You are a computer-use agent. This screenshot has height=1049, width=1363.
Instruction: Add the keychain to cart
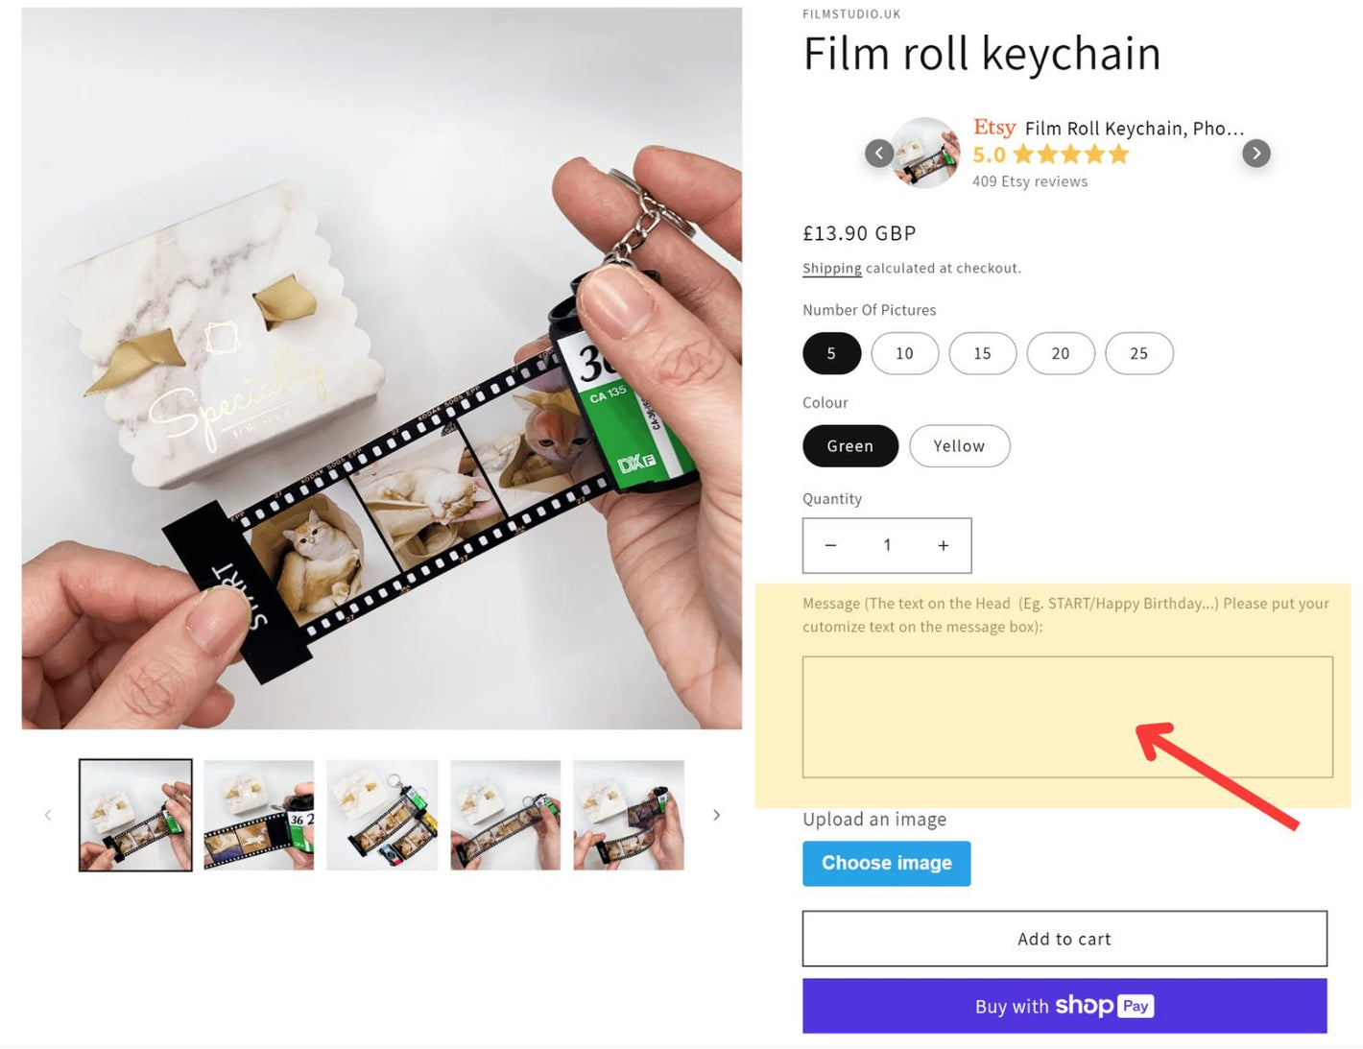[1064, 939]
